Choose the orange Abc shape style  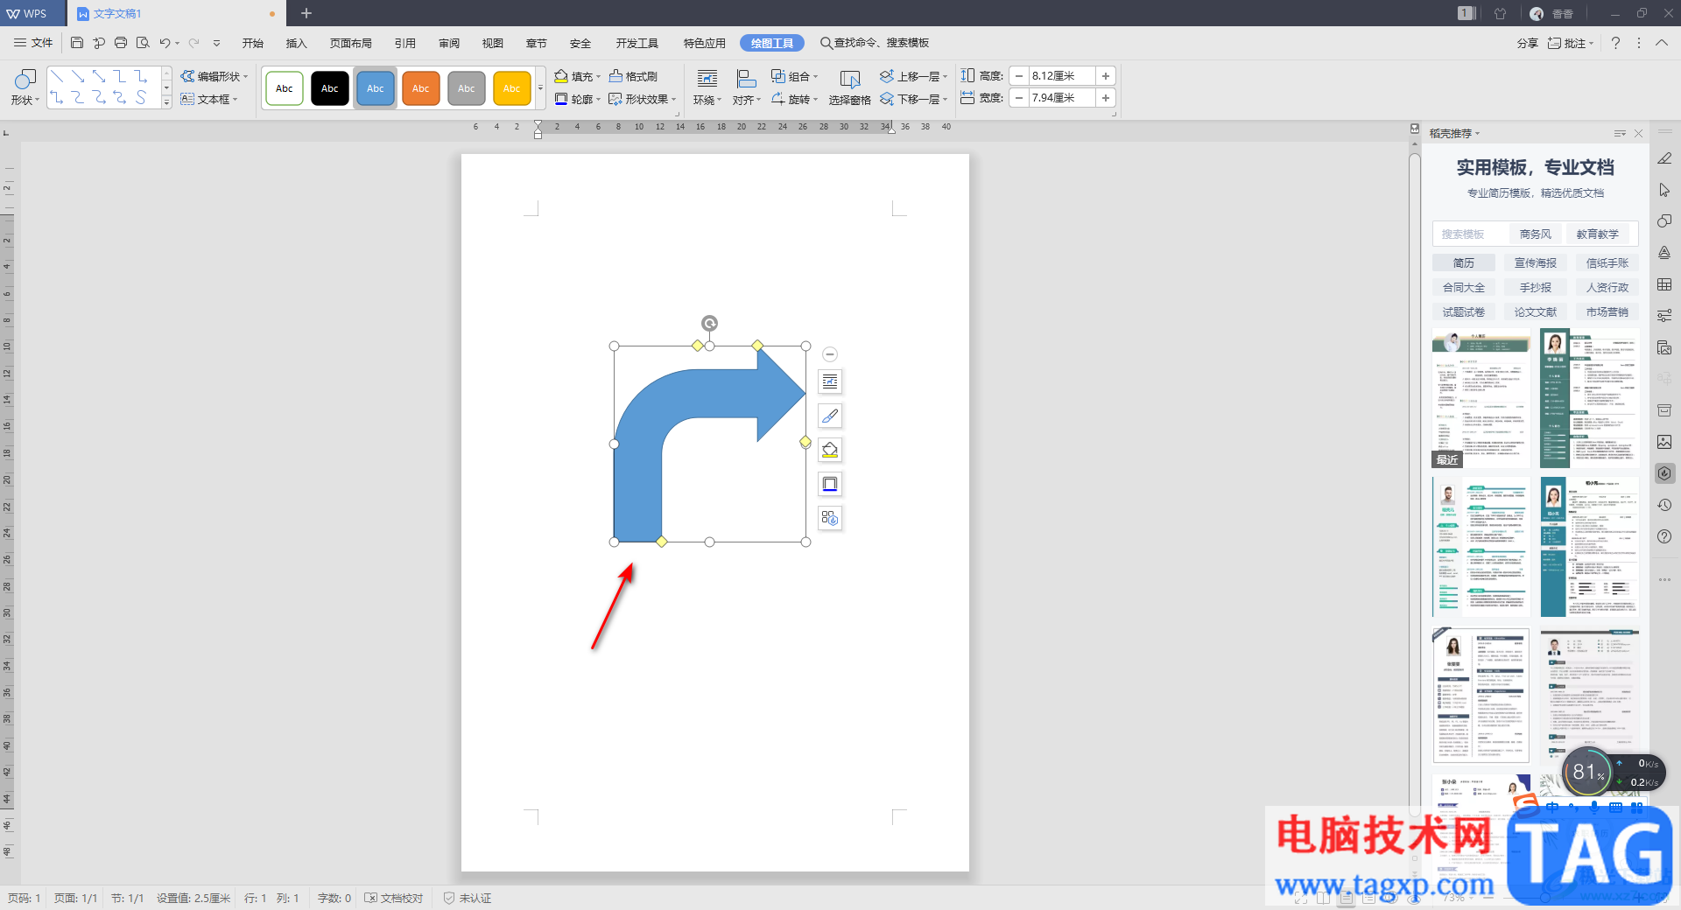tap(421, 88)
